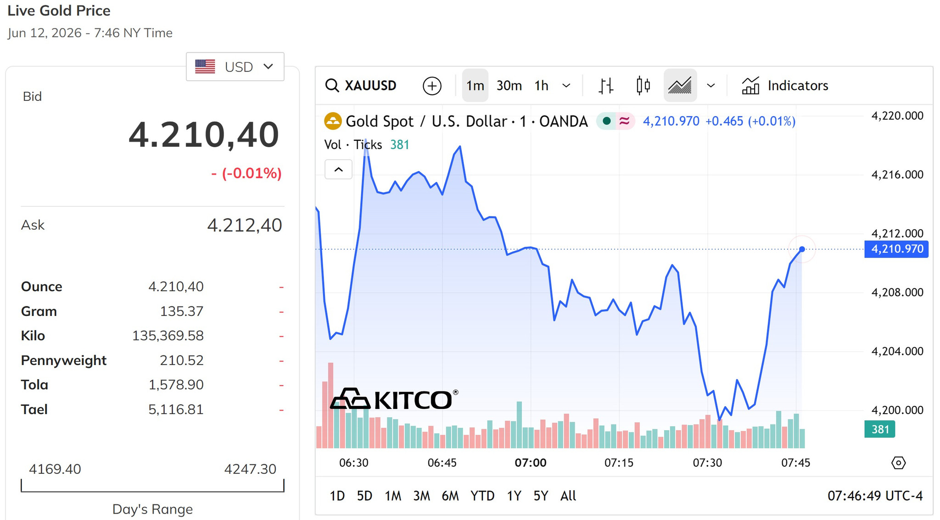Click the compare or add symbol plus icon
The width and height of the screenshot is (940, 520).
click(432, 86)
